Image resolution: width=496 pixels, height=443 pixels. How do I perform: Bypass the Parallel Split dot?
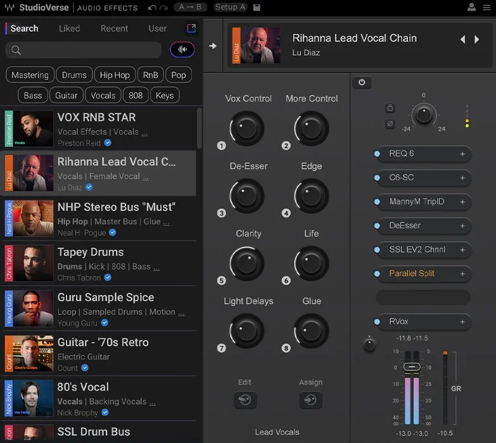tap(377, 273)
